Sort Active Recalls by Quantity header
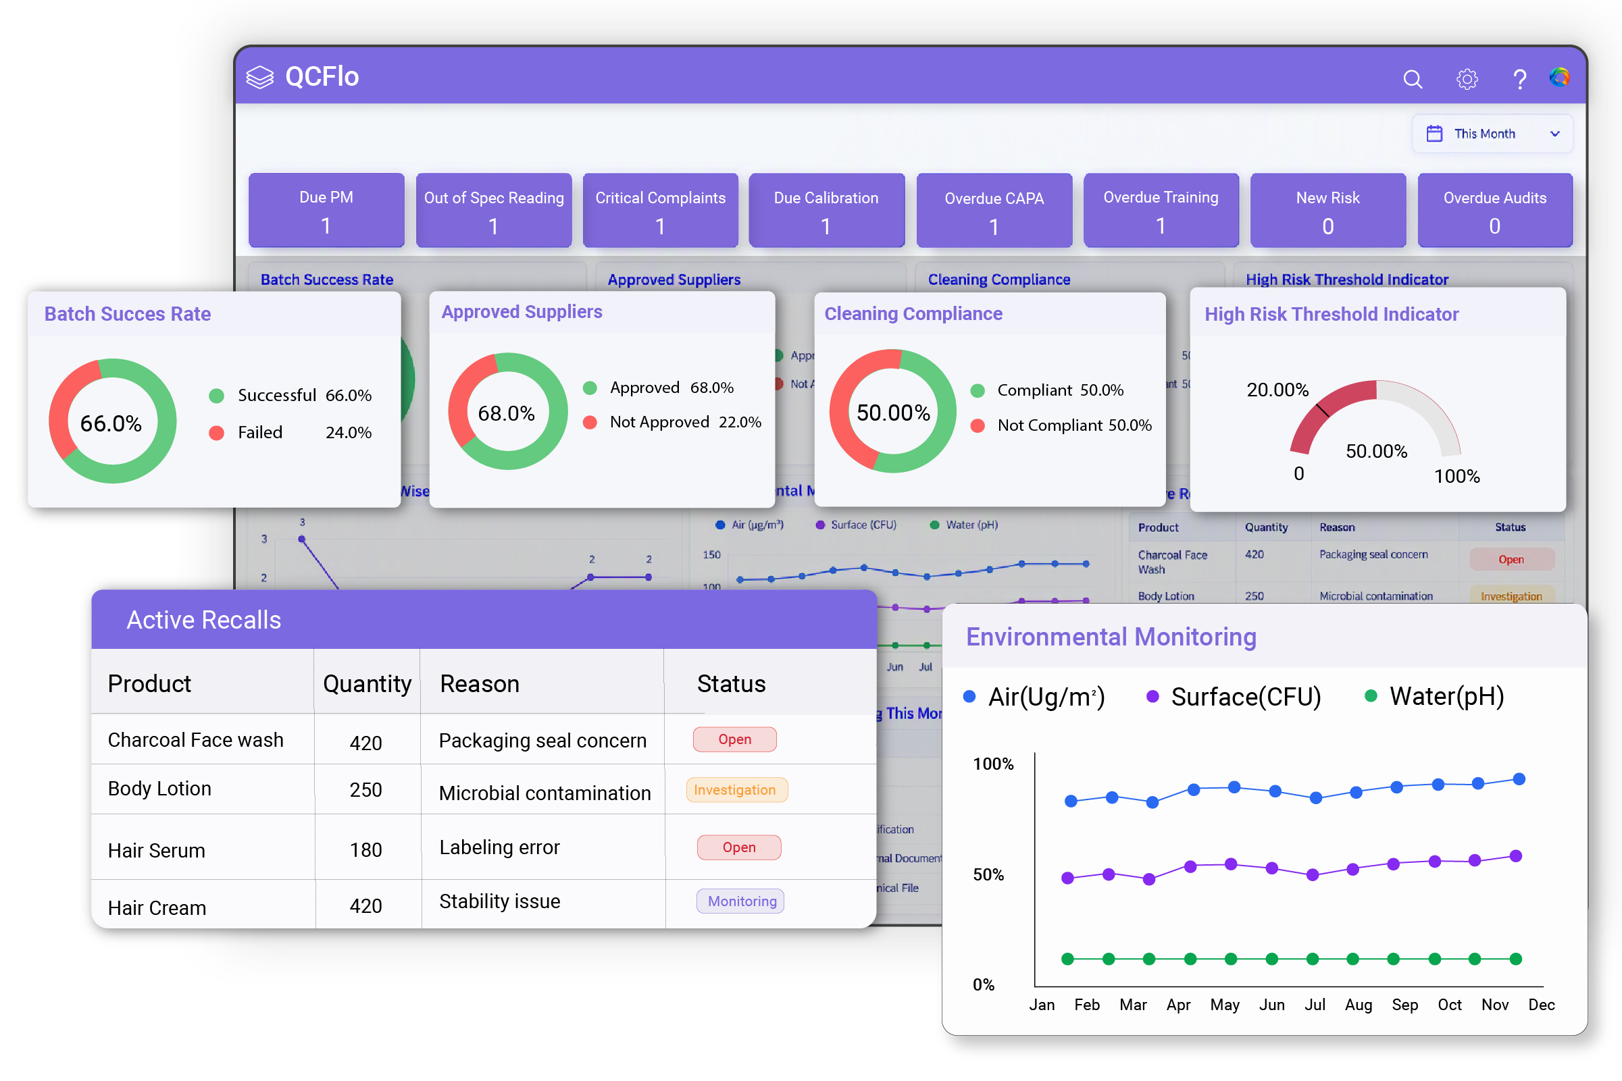The width and height of the screenshot is (1622, 1081). [367, 683]
